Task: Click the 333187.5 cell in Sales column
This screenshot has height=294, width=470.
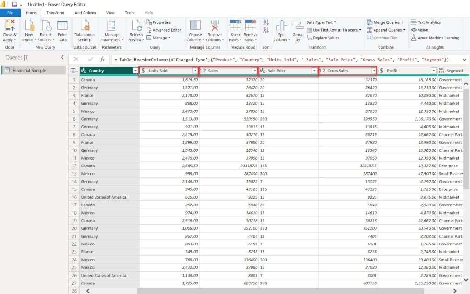Action: pos(229,166)
